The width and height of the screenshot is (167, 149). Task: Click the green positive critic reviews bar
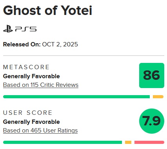click(x=76, y=97)
